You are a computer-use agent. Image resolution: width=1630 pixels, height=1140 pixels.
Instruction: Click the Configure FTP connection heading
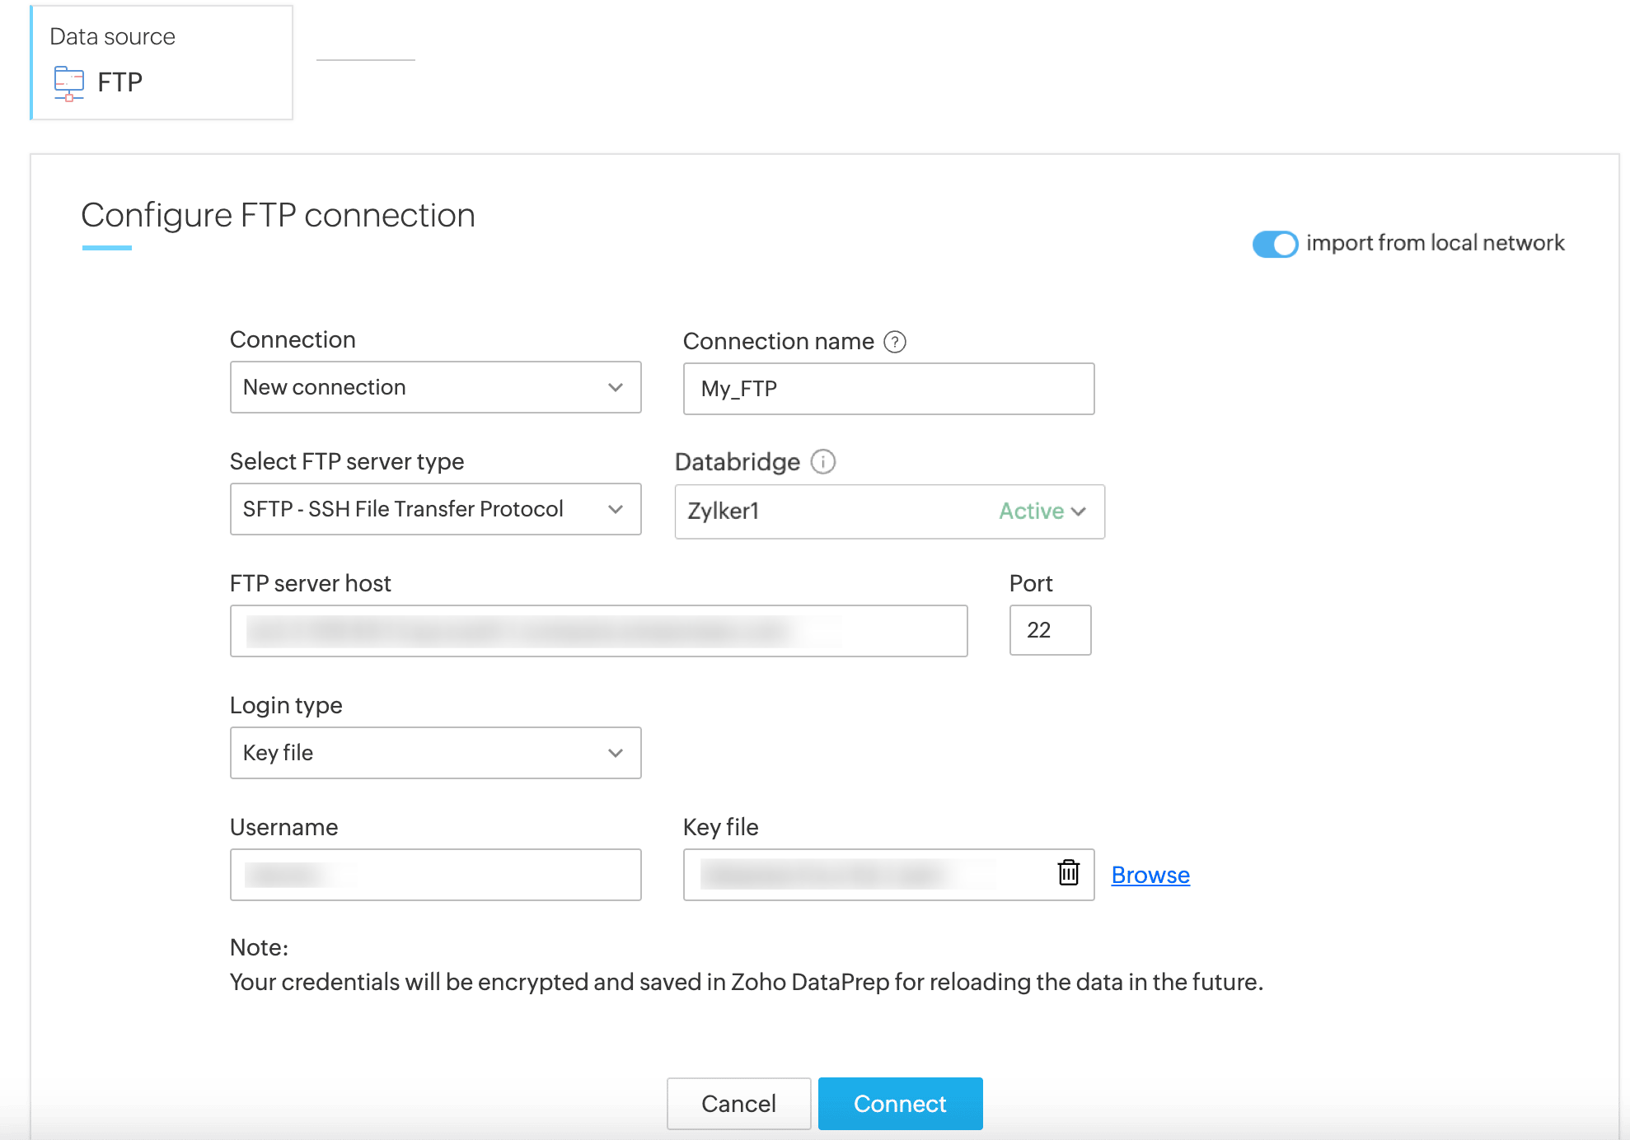tap(278, 216)
